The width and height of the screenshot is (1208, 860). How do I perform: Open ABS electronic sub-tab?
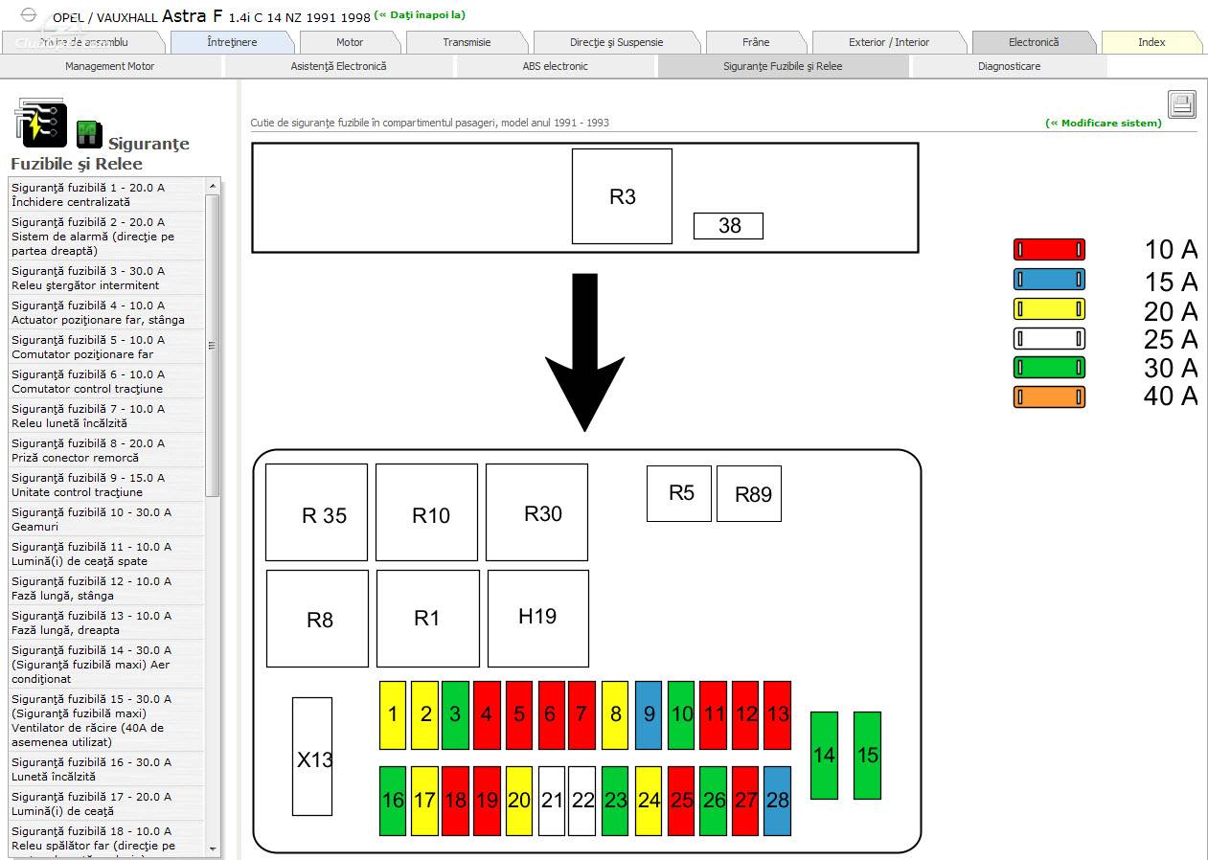coord(556,66)
